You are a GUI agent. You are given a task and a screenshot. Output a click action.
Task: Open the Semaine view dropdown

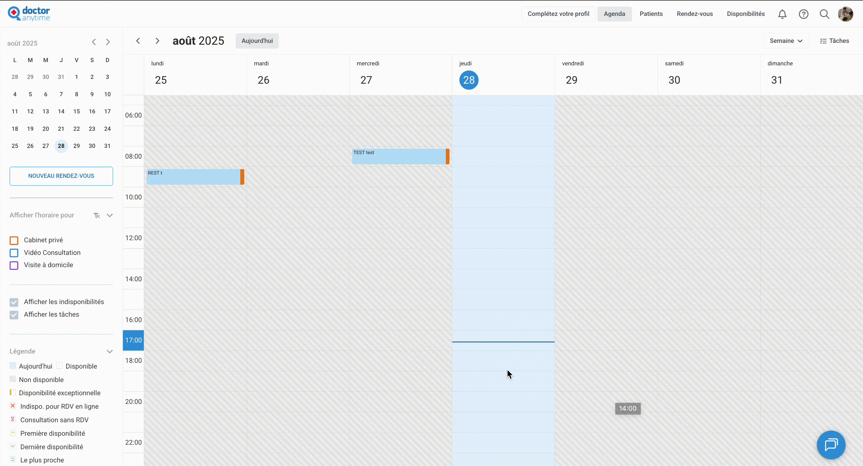pos(786,41)
